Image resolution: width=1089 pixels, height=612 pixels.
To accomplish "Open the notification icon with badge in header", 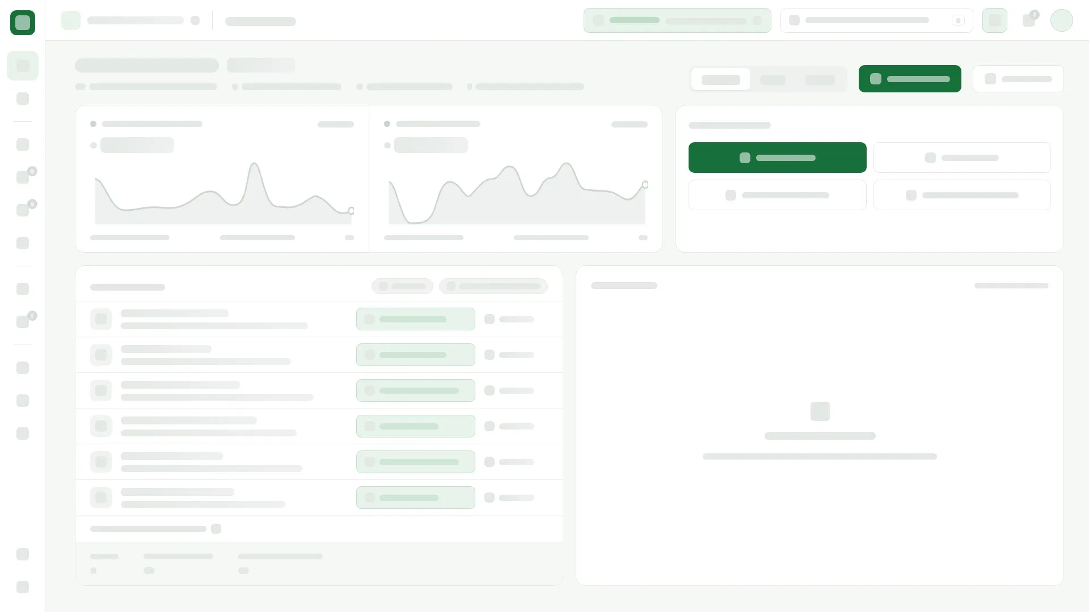I will point(1029,20).
